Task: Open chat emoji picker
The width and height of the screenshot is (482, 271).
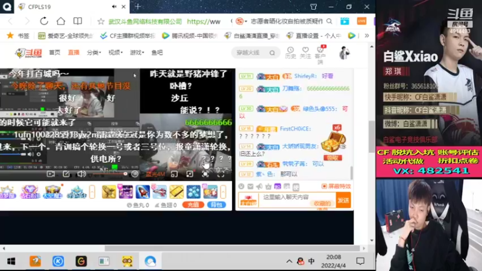Action: 242,186
